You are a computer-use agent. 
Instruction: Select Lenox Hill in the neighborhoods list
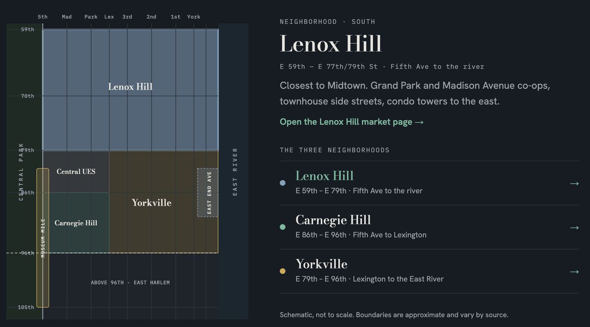[x=429, y=183]
